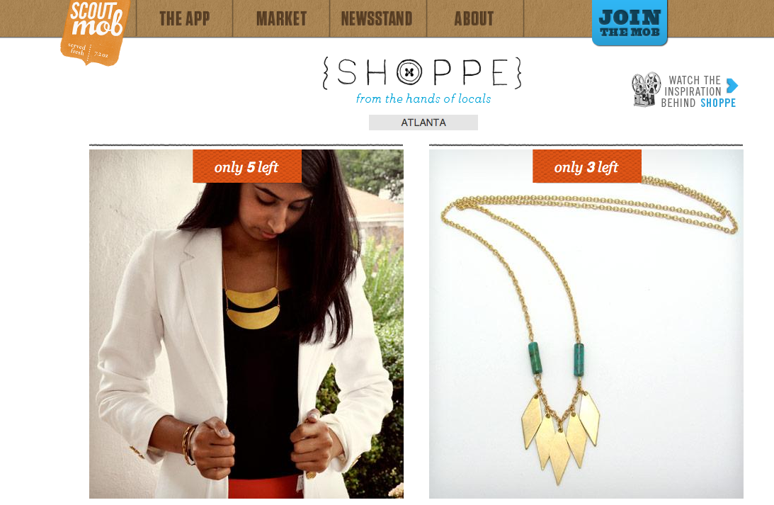Viewport: 774px width, 505px height.
Task: Click the film projector icon
Action: [x=646, y=89]
